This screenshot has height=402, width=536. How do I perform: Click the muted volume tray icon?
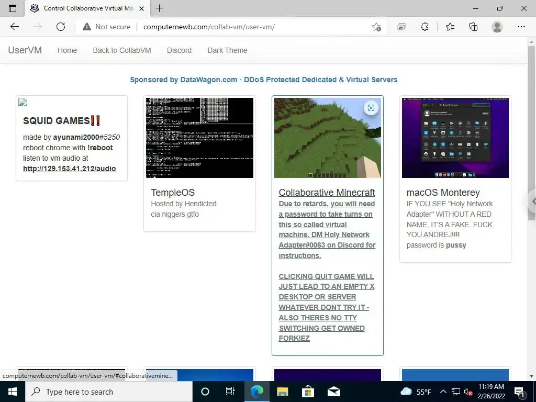[468, 392]
